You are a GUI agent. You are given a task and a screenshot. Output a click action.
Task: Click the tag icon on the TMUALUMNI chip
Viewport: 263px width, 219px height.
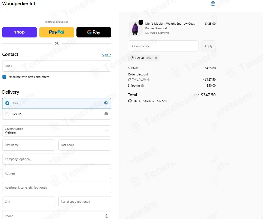click(132, 58)
